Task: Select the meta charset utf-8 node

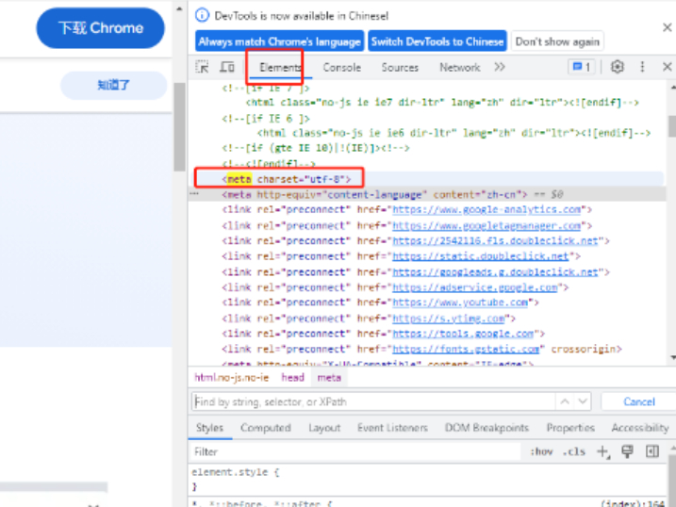Action: (287, 179)
